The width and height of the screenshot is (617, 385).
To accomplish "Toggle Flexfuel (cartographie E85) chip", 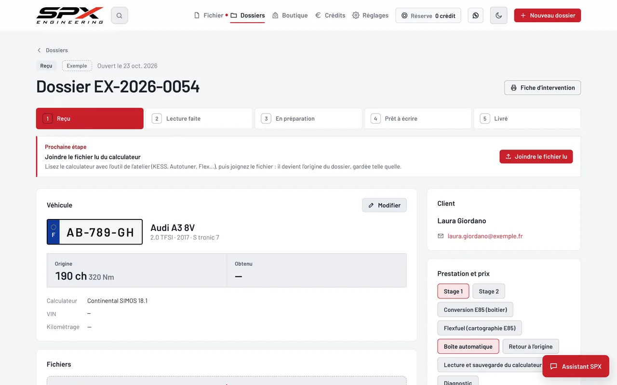I will [x=480, y=328].
